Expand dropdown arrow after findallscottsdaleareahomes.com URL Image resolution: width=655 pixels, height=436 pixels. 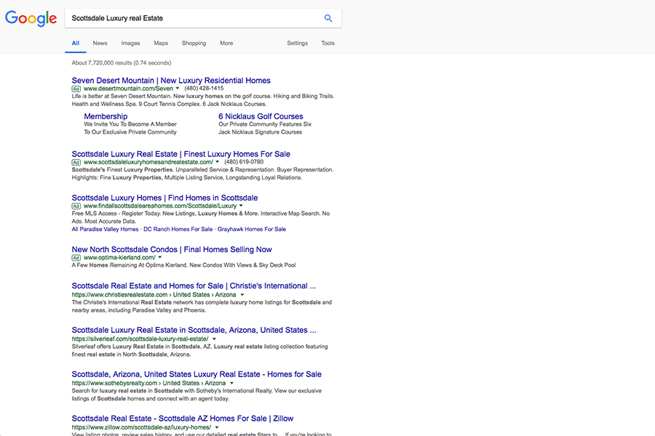[241, 206]
